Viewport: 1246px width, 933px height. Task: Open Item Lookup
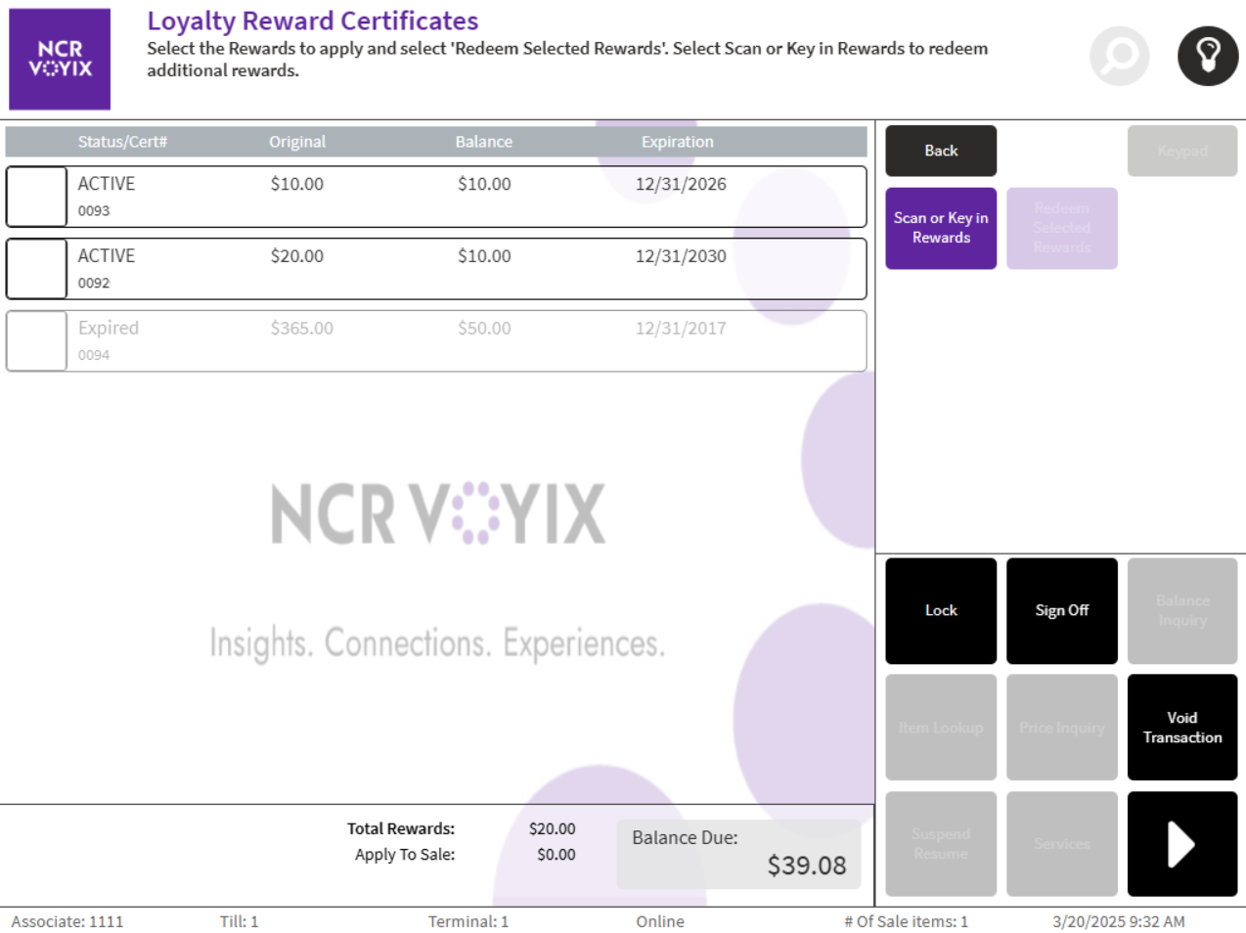tap(941, 728)
